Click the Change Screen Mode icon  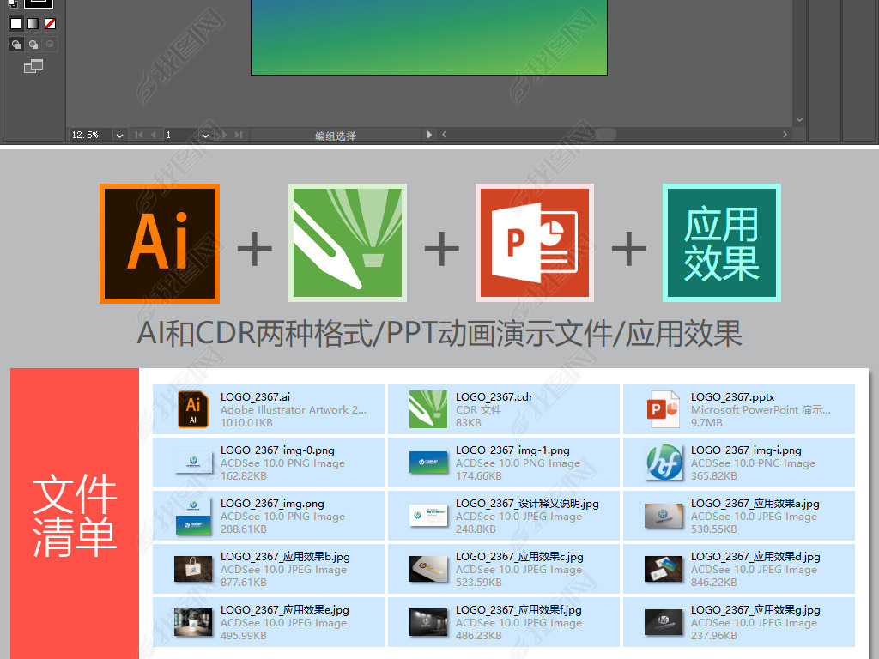33,65
